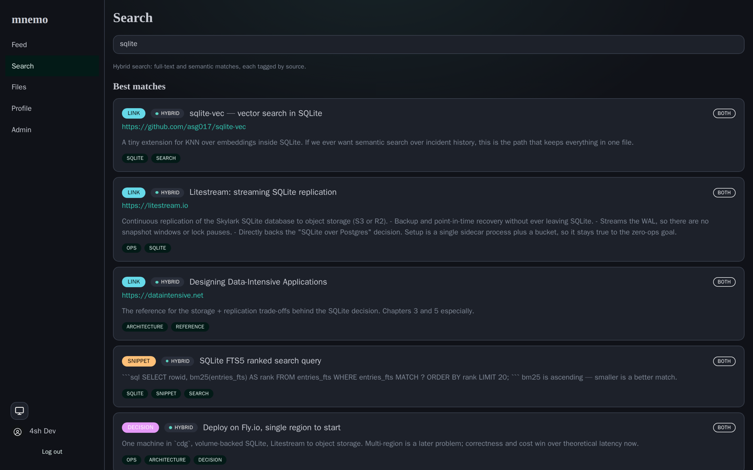The width and height of the screenshot is (753, 470).
Task: Go to Files in the sidebar
Action: tap(52, 87)
